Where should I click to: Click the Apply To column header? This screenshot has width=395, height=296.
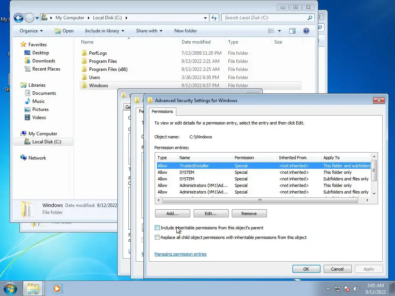(346, 158)
